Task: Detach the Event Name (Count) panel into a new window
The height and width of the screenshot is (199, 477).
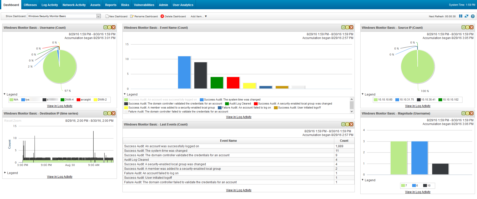Action: point(343,27)
